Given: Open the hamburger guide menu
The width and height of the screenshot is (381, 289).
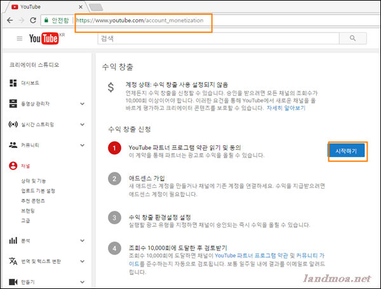Looking at the screenshot, I should click(x=20, y=38).
